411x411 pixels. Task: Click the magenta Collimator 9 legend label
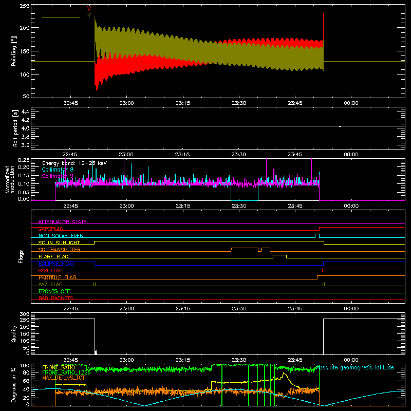[58, 176]
